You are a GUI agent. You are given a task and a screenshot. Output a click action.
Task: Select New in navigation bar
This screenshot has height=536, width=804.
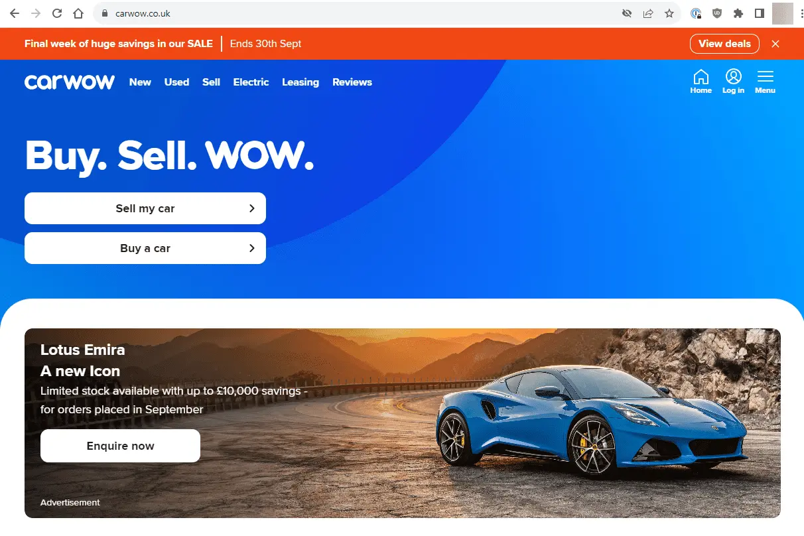(x=140, y=82)
